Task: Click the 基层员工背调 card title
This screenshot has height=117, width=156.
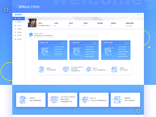Action: point(44,43)
